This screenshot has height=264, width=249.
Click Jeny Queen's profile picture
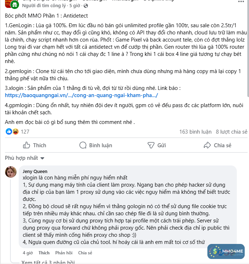[11, 172]
